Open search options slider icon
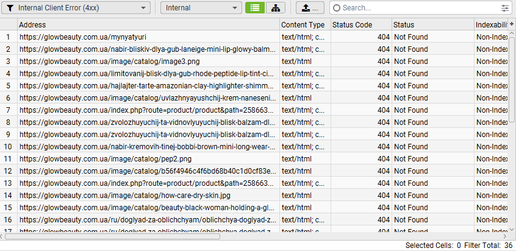 pos(505,8)
